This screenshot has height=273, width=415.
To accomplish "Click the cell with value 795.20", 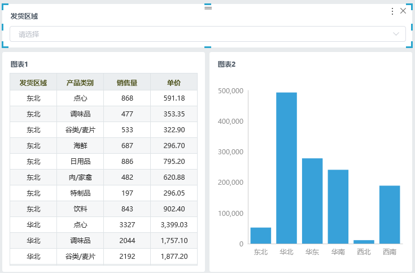I will 174,162.
